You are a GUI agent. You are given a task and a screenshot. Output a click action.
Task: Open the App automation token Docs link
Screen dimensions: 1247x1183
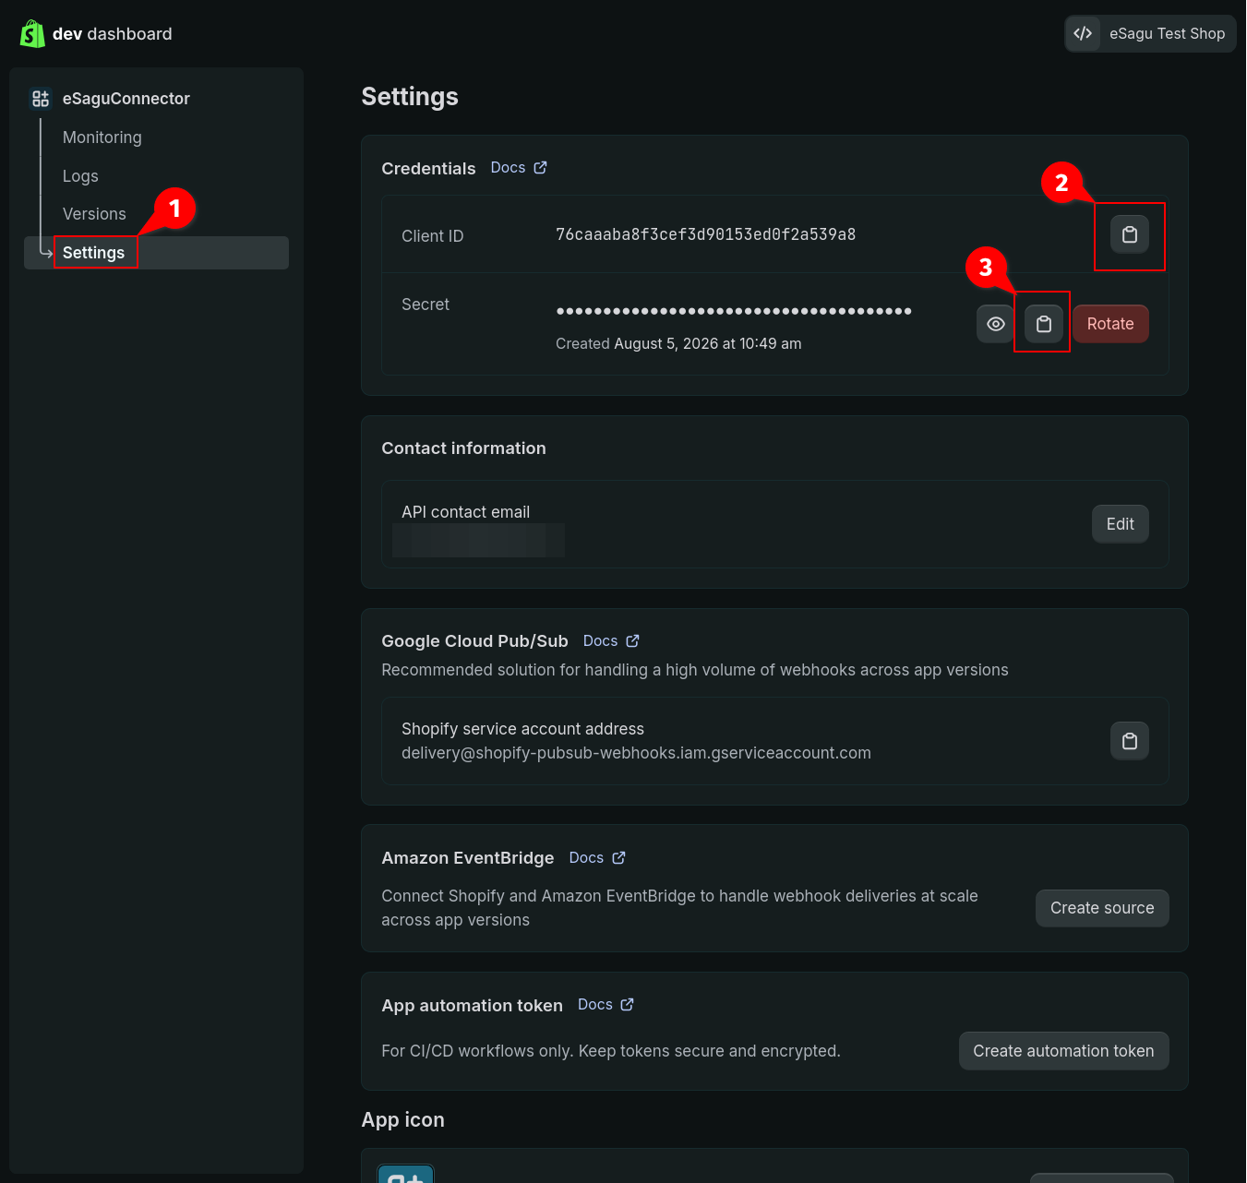[595, 1005]
